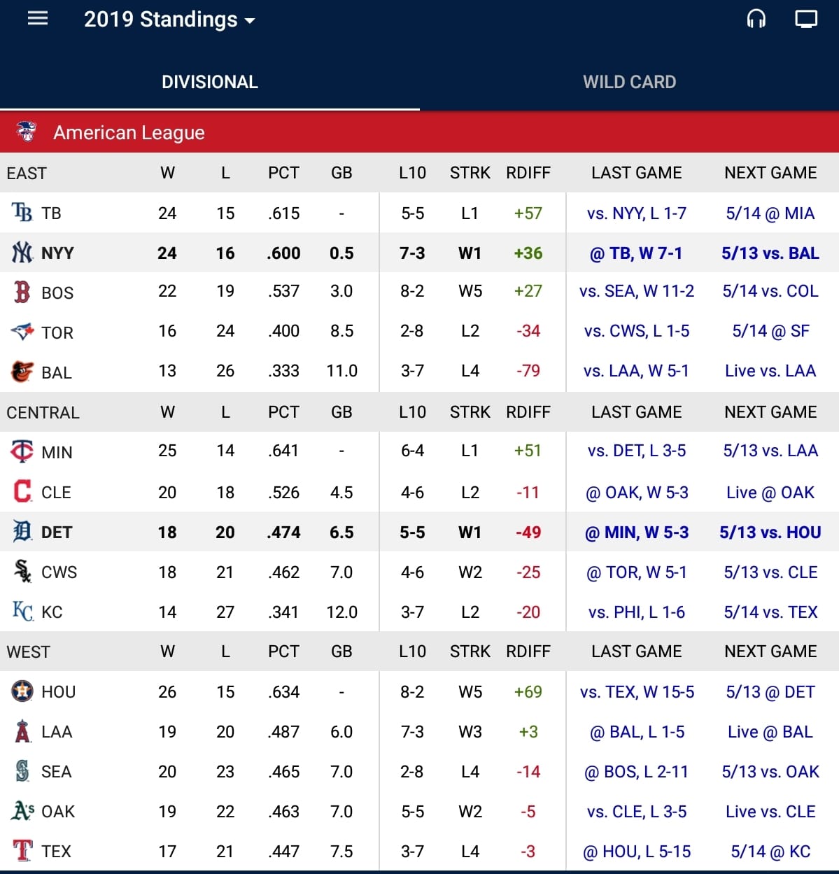Viewport: 839px width, 874px height.
Task: Tap the headphones audio icon
Action: 756,19
